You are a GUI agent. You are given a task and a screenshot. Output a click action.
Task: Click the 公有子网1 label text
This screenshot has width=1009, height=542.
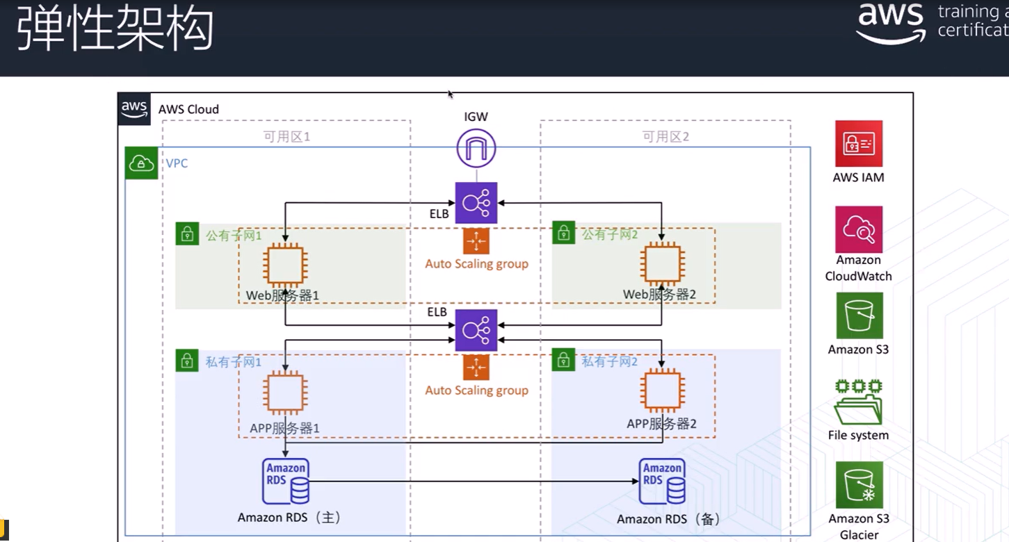[x=234, y=236]
